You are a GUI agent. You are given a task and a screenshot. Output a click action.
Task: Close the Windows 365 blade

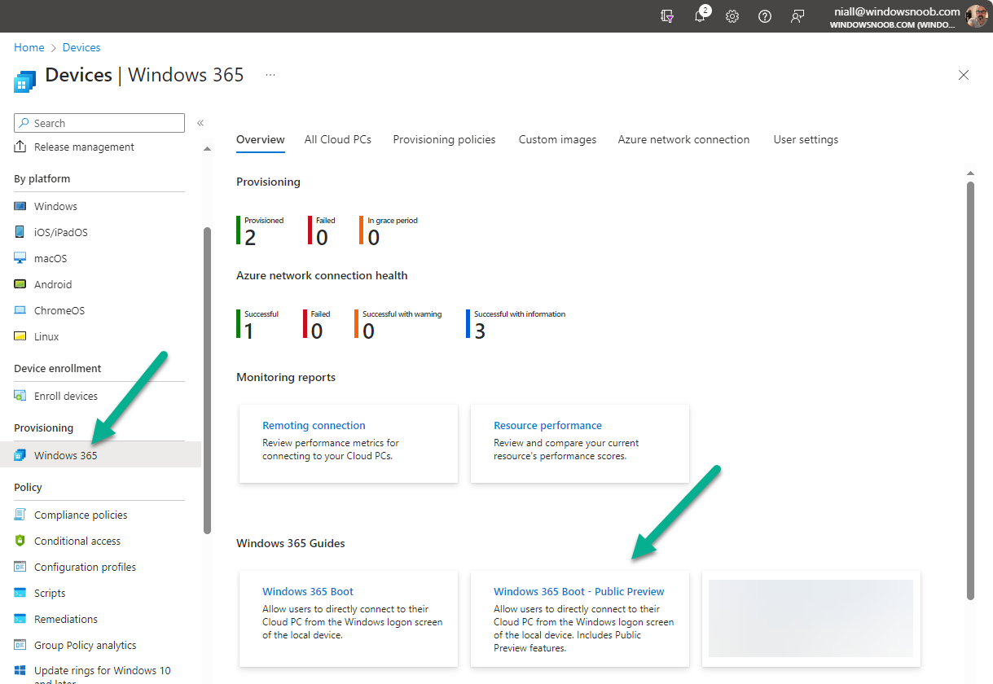(964, 75)
